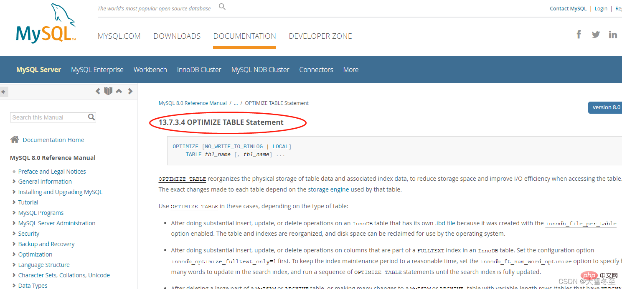The width and height of the screenshot is (622, 289).
Task: Open the Optimization sidebar link
Action: tap(36, 254)
